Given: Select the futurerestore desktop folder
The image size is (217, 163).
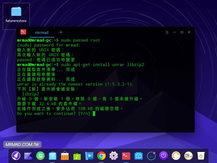Looking at the screenshot, I should (x=16, y=16).
